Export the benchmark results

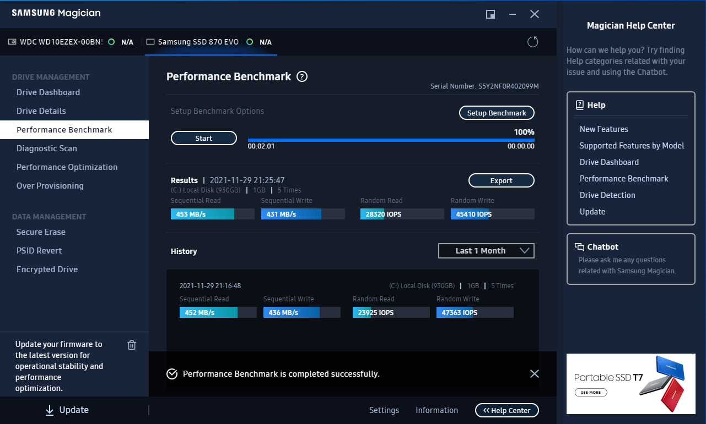pos(501,180)
